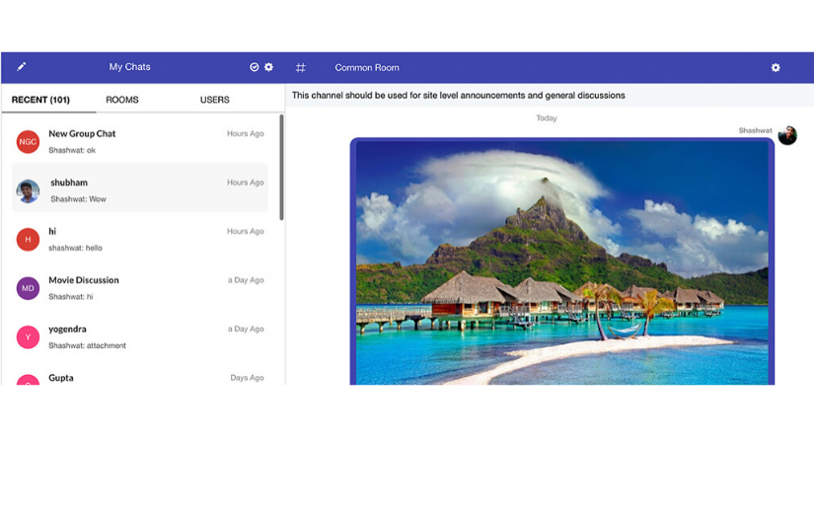
Task: Switch to the RECENT (101) tab
Action: (x=40, y=100)
